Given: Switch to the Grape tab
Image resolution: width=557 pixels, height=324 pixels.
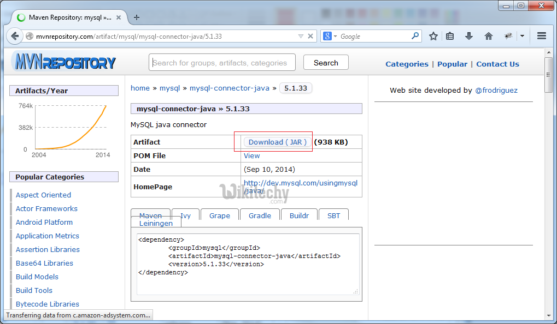Looking at the screenshot, I should (219, 215).
